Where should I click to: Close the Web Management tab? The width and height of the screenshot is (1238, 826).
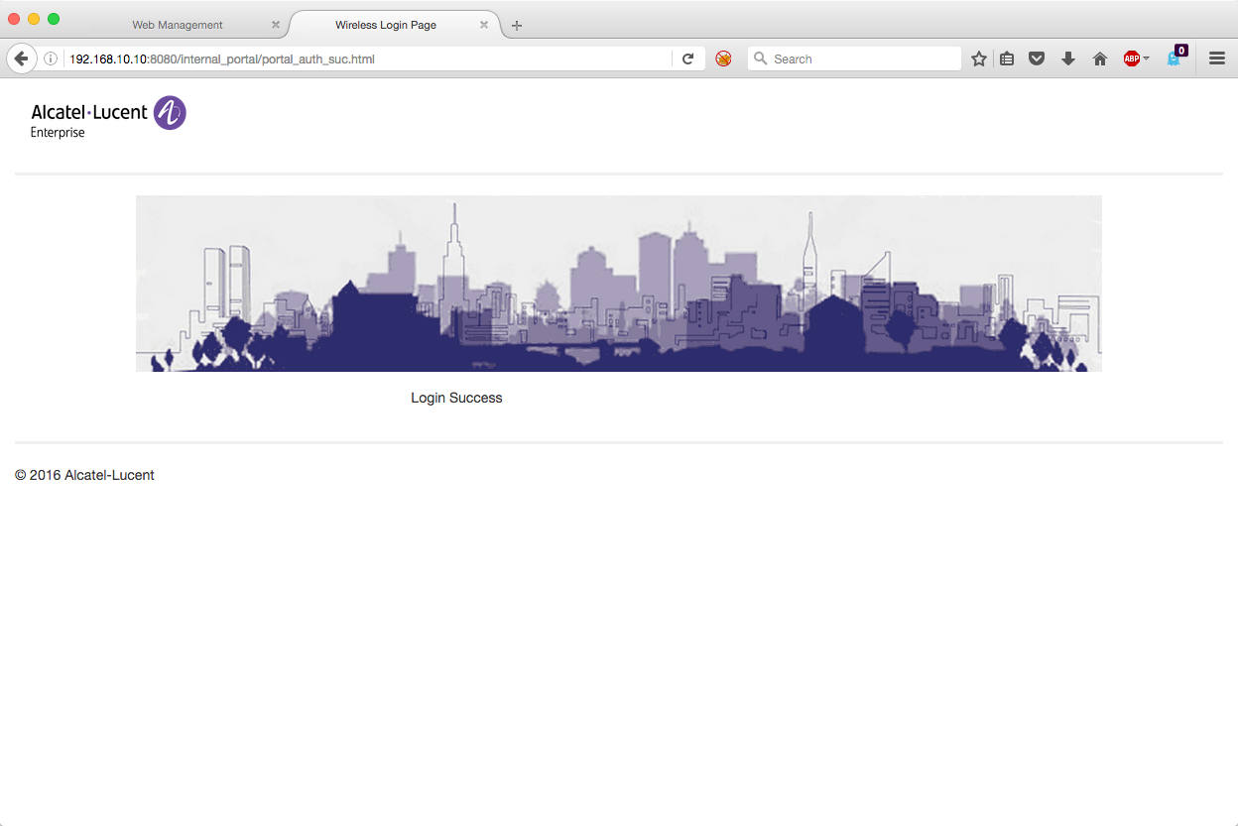click(276, 25)
